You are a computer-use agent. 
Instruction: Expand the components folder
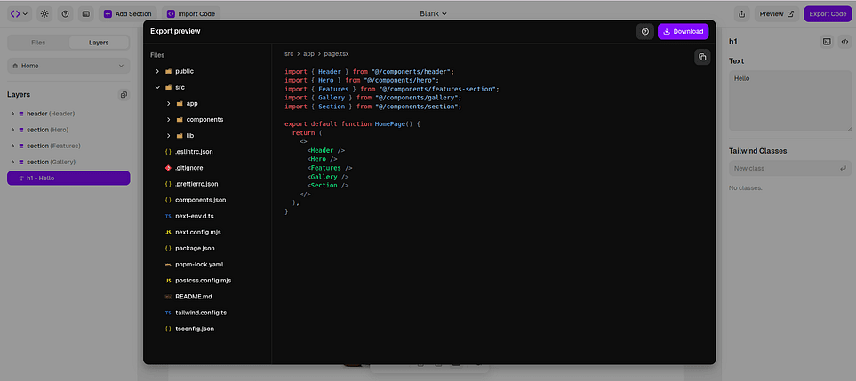pyautogui.click(x=168, y=119)
